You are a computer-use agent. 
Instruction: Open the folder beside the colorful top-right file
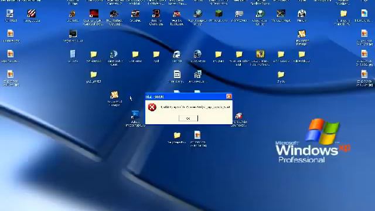pyautogui.click(x=343, y=13)
